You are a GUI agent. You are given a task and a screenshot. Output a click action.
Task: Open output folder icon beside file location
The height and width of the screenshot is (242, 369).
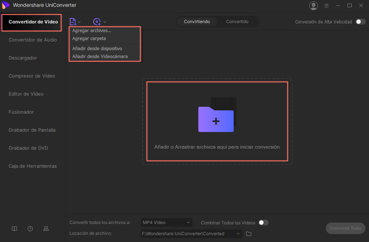tap(249, 234)
